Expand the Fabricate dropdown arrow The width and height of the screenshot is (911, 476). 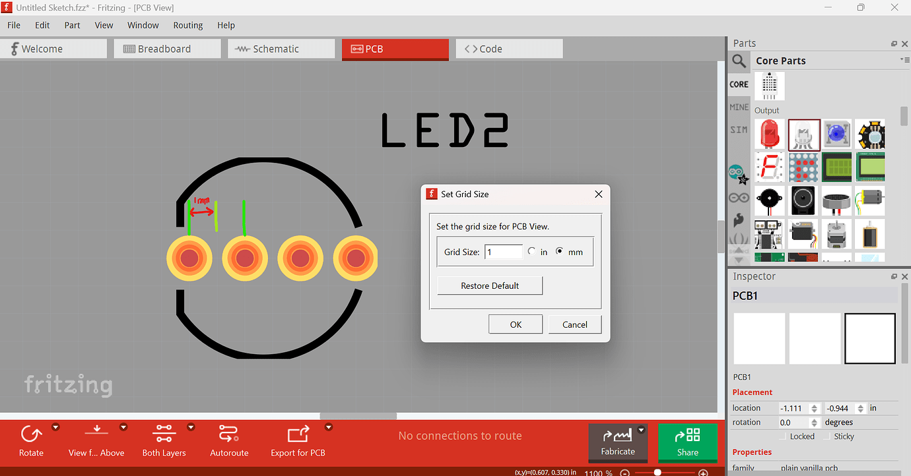click(x=640, y=431)
